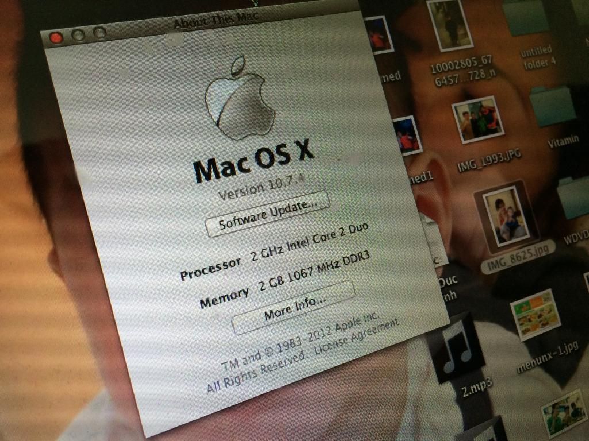Select the 10002805_67 6457...728_n image file
Viewport: 589px width, 441px height.
(x=449, y=24)
